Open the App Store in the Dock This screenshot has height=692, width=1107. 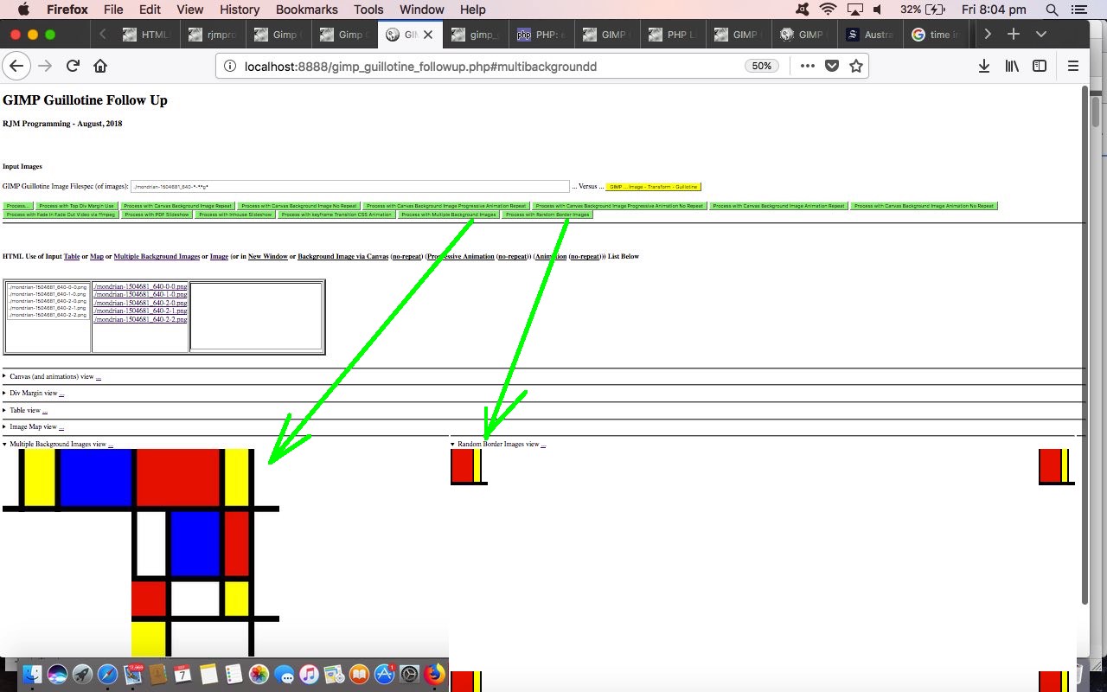384,675
